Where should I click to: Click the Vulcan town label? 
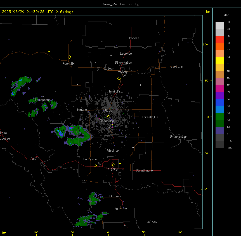coord(152,222)
